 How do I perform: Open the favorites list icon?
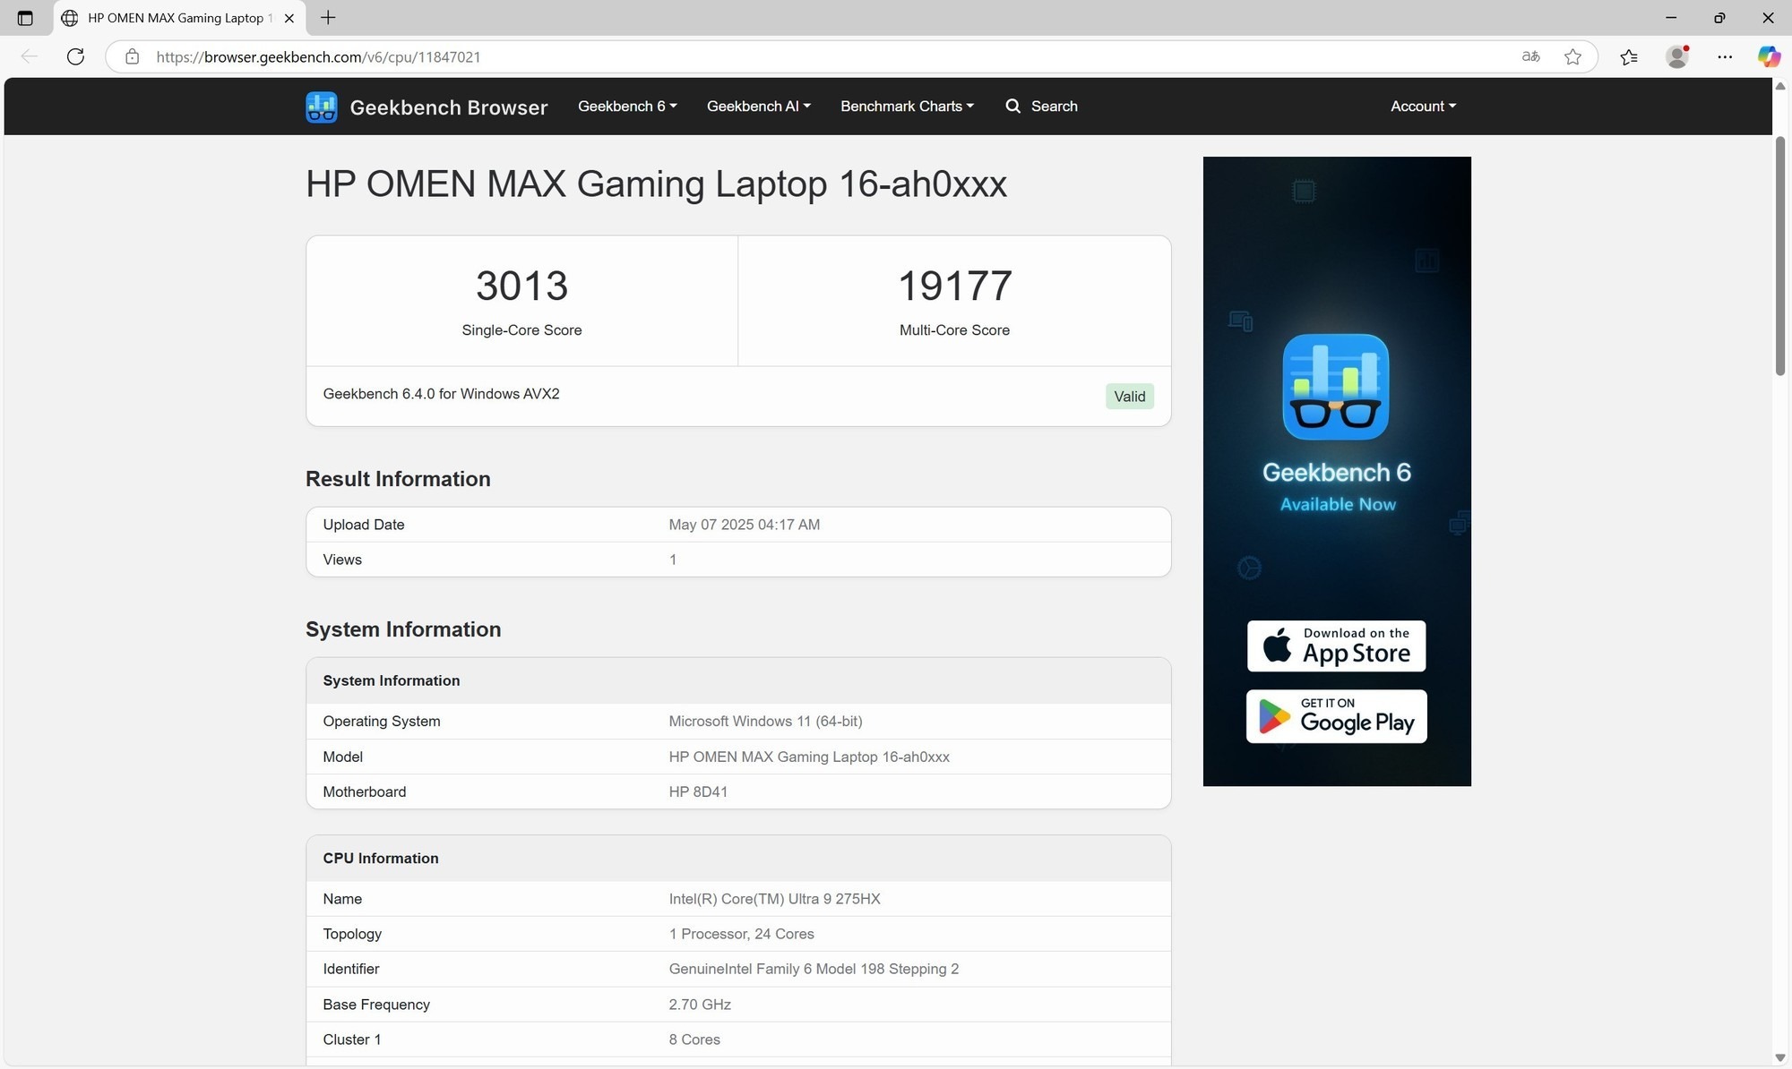(1629, 56)
